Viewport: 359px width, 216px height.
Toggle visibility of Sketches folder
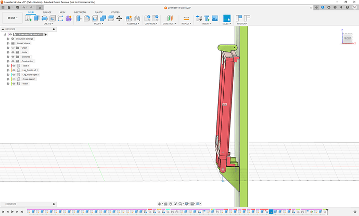click(13, 57)
